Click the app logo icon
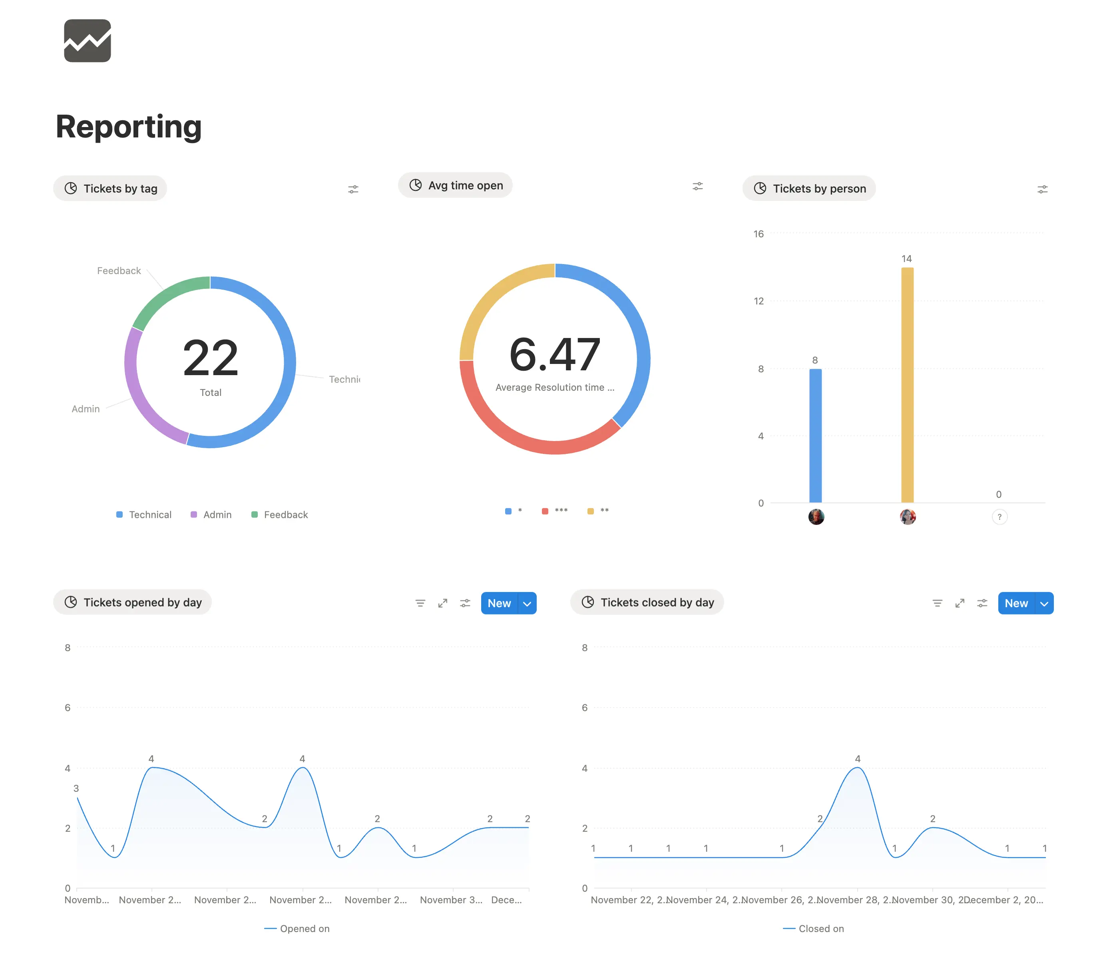 point(87,41)
